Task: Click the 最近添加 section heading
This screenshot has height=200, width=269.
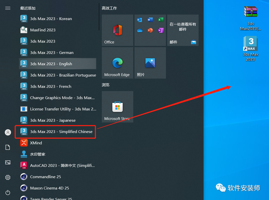Action: pos(28,8)
